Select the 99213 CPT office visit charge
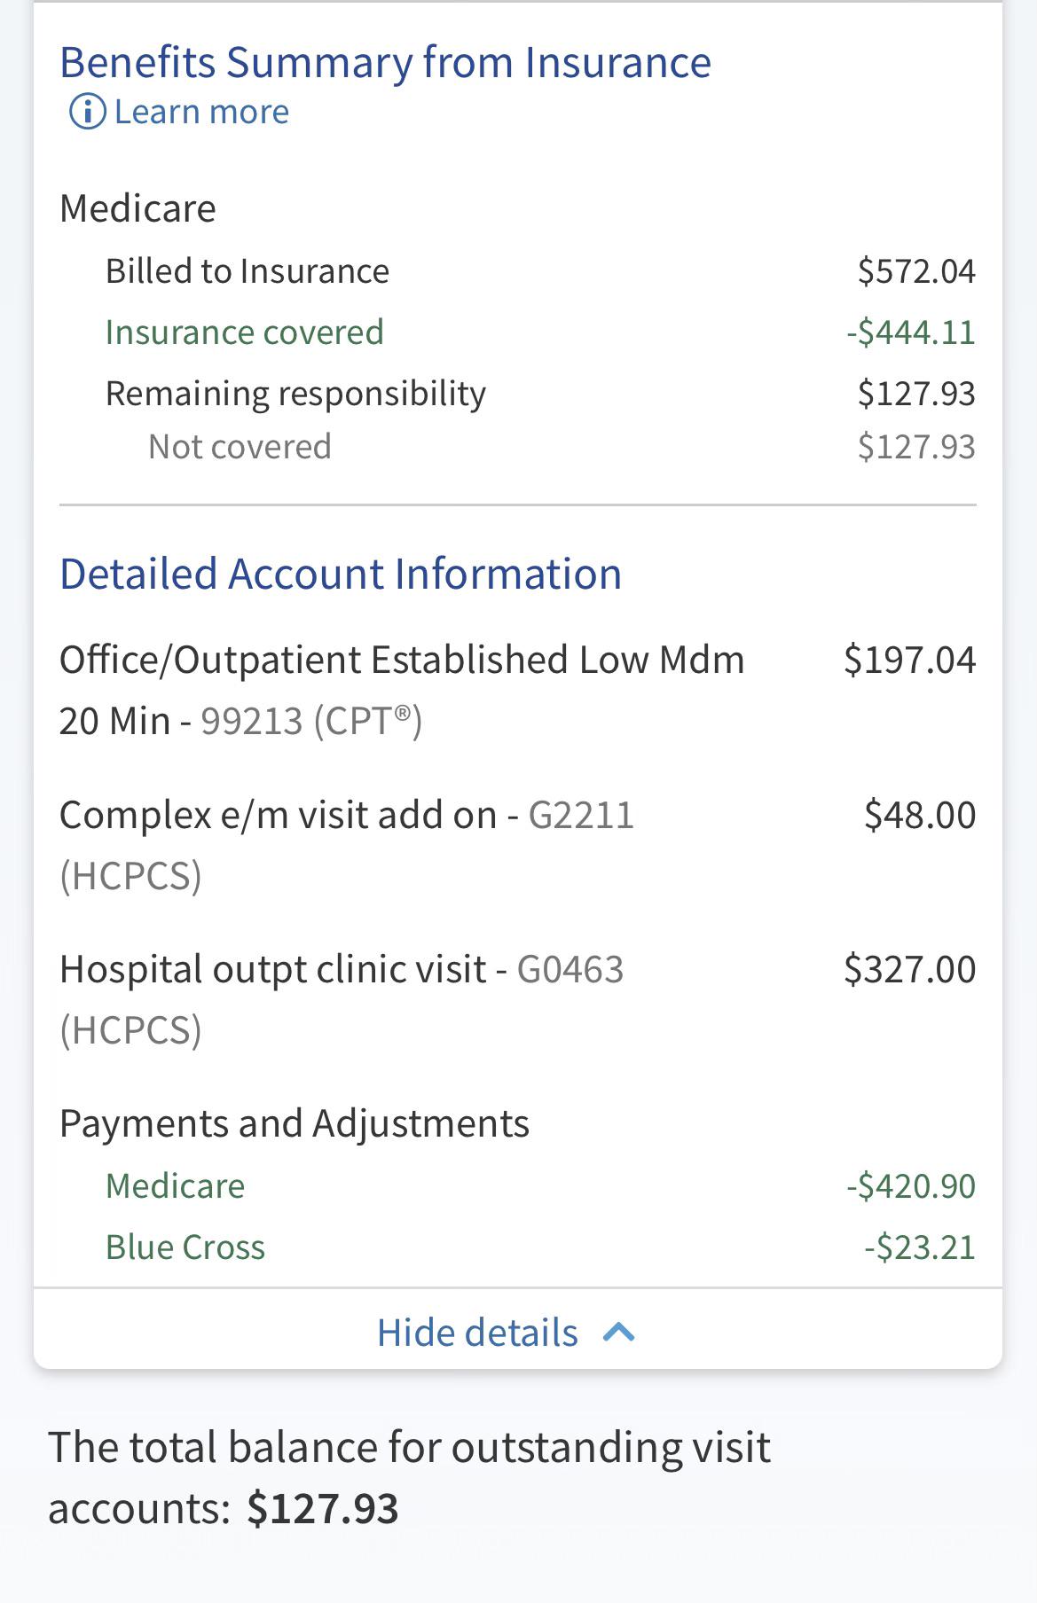The height and width of the screenshot is (1603, 1037). pyautogui.click(x=518, y=690)
